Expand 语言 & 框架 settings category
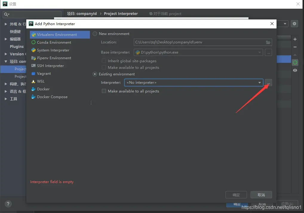304x213 pixels. pos(6,91)
